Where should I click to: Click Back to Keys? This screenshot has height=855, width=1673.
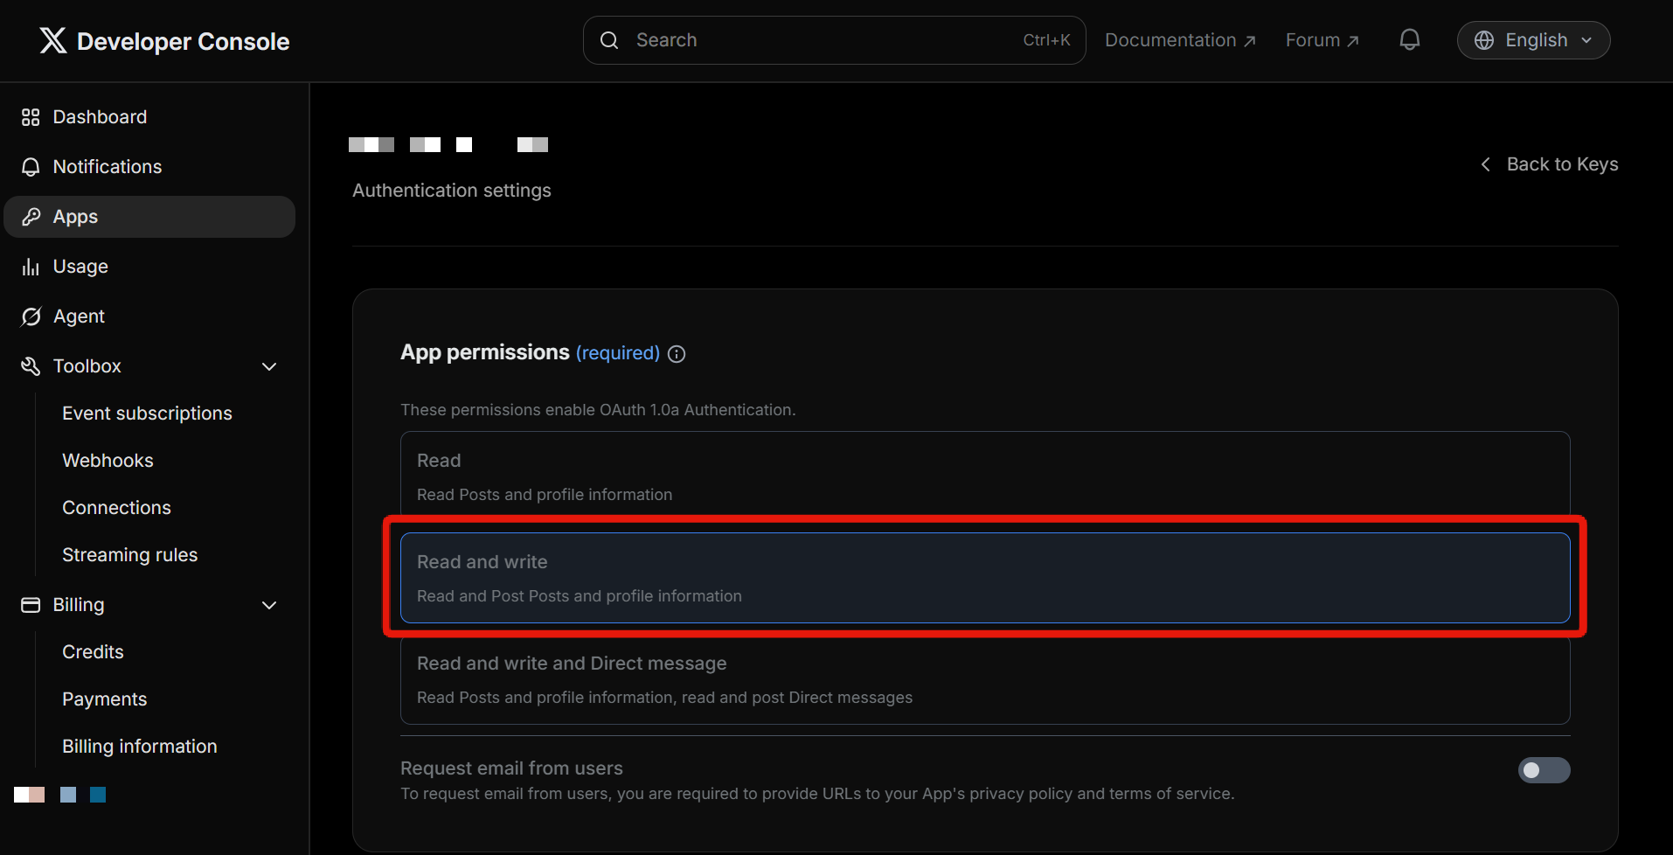tap(1548, 164)
